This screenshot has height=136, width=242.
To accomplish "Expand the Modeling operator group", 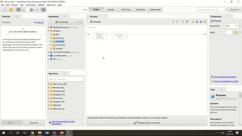I will click(x=49, y=95).
